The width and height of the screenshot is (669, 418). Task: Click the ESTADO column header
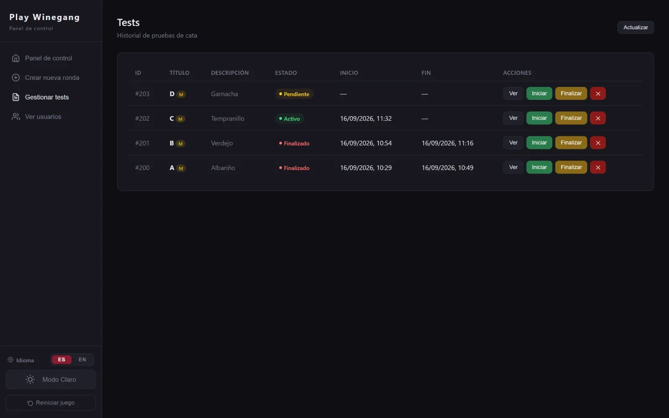[x=286, y=73]
